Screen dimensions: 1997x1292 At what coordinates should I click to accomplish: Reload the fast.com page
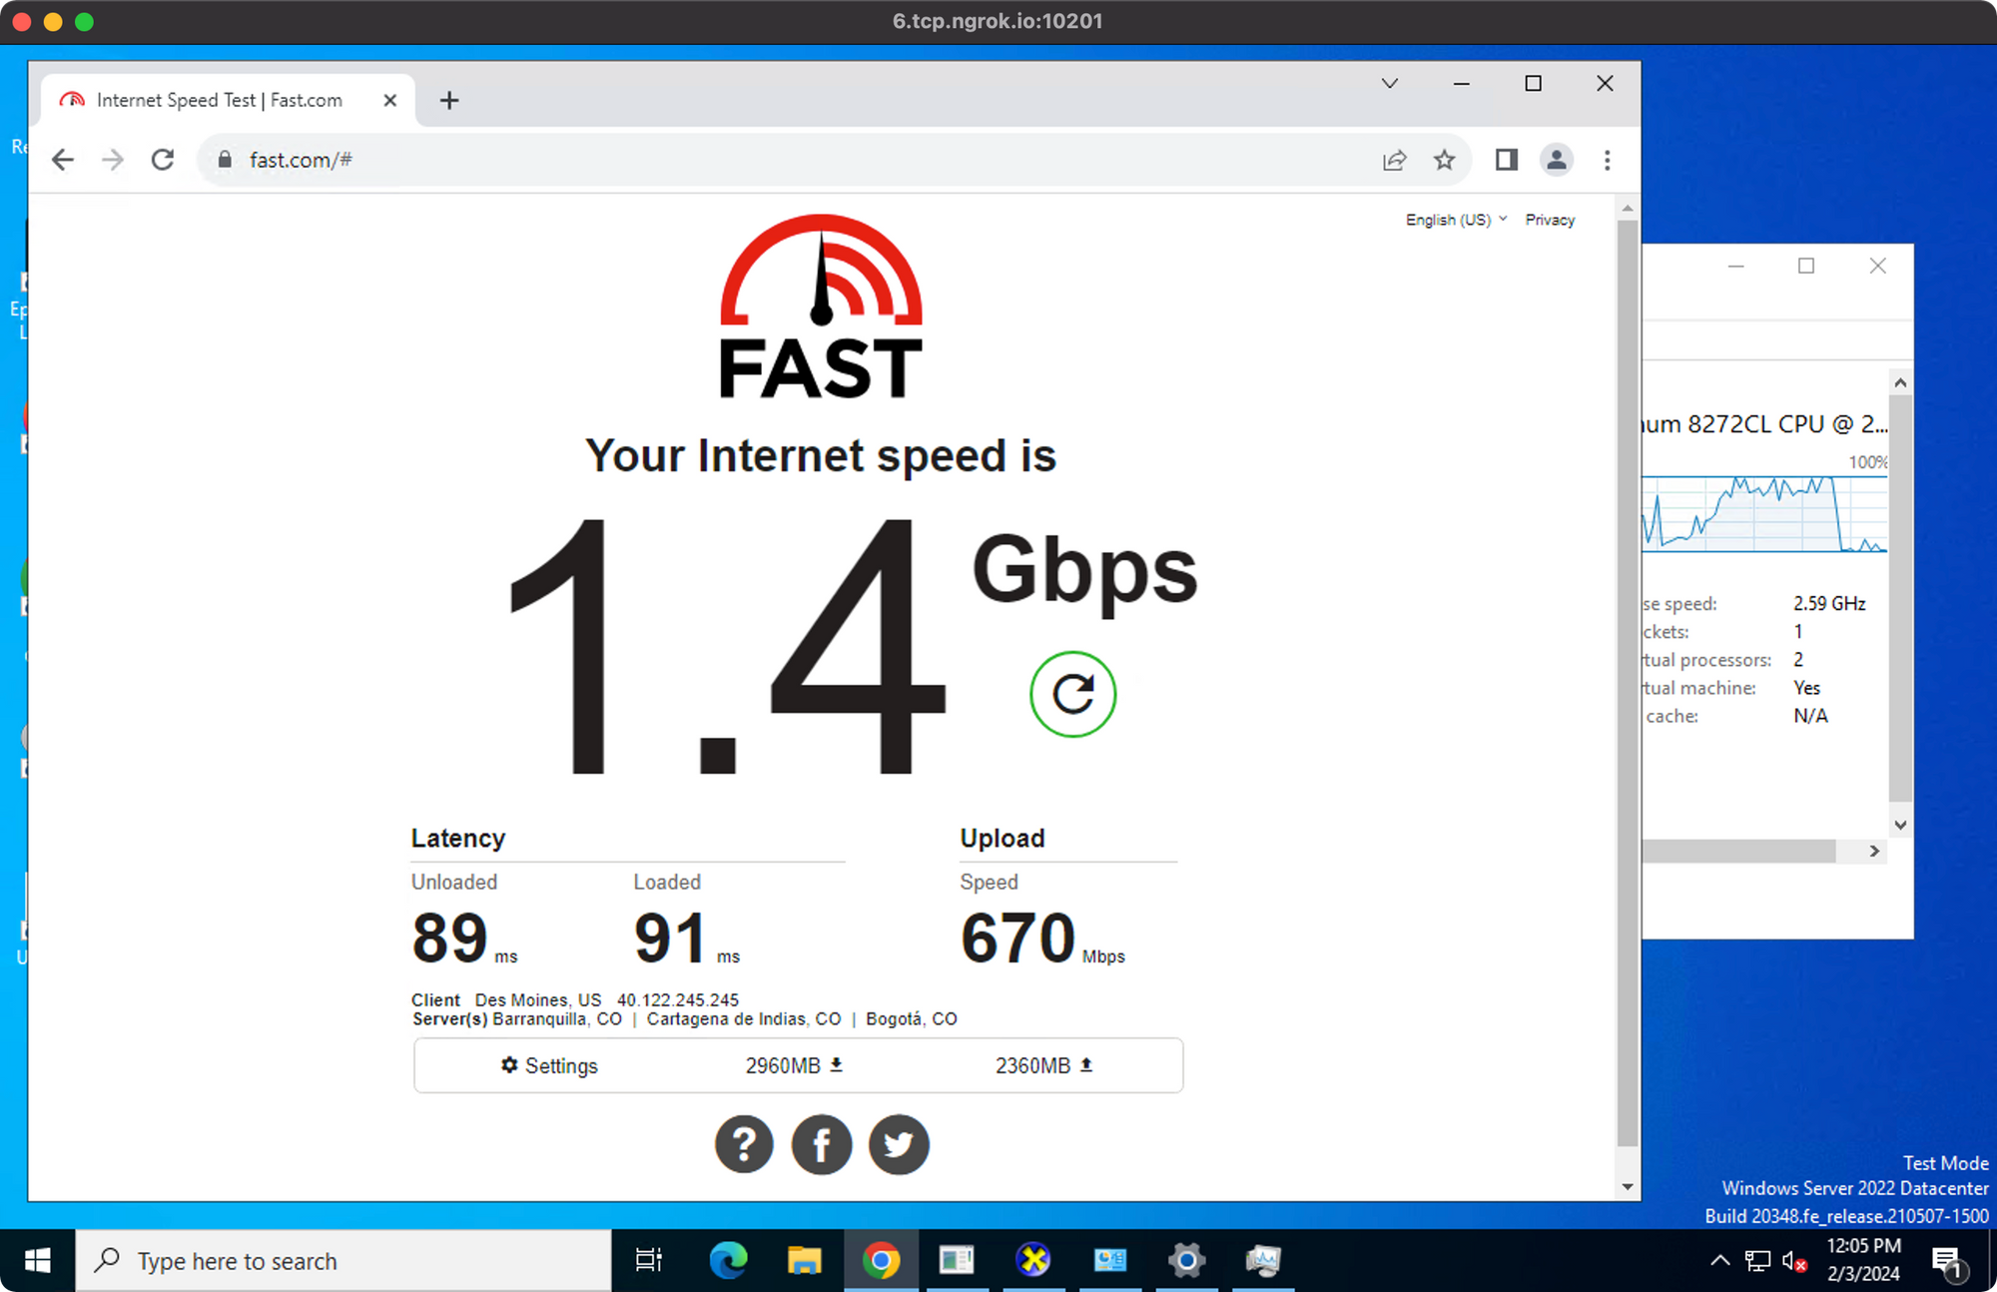pos(163,160)
